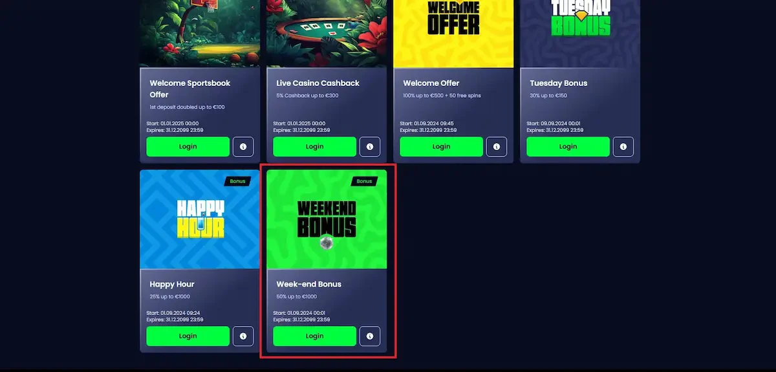Click the Bonus tag on Weekend Bonus

tap(364, 182)
